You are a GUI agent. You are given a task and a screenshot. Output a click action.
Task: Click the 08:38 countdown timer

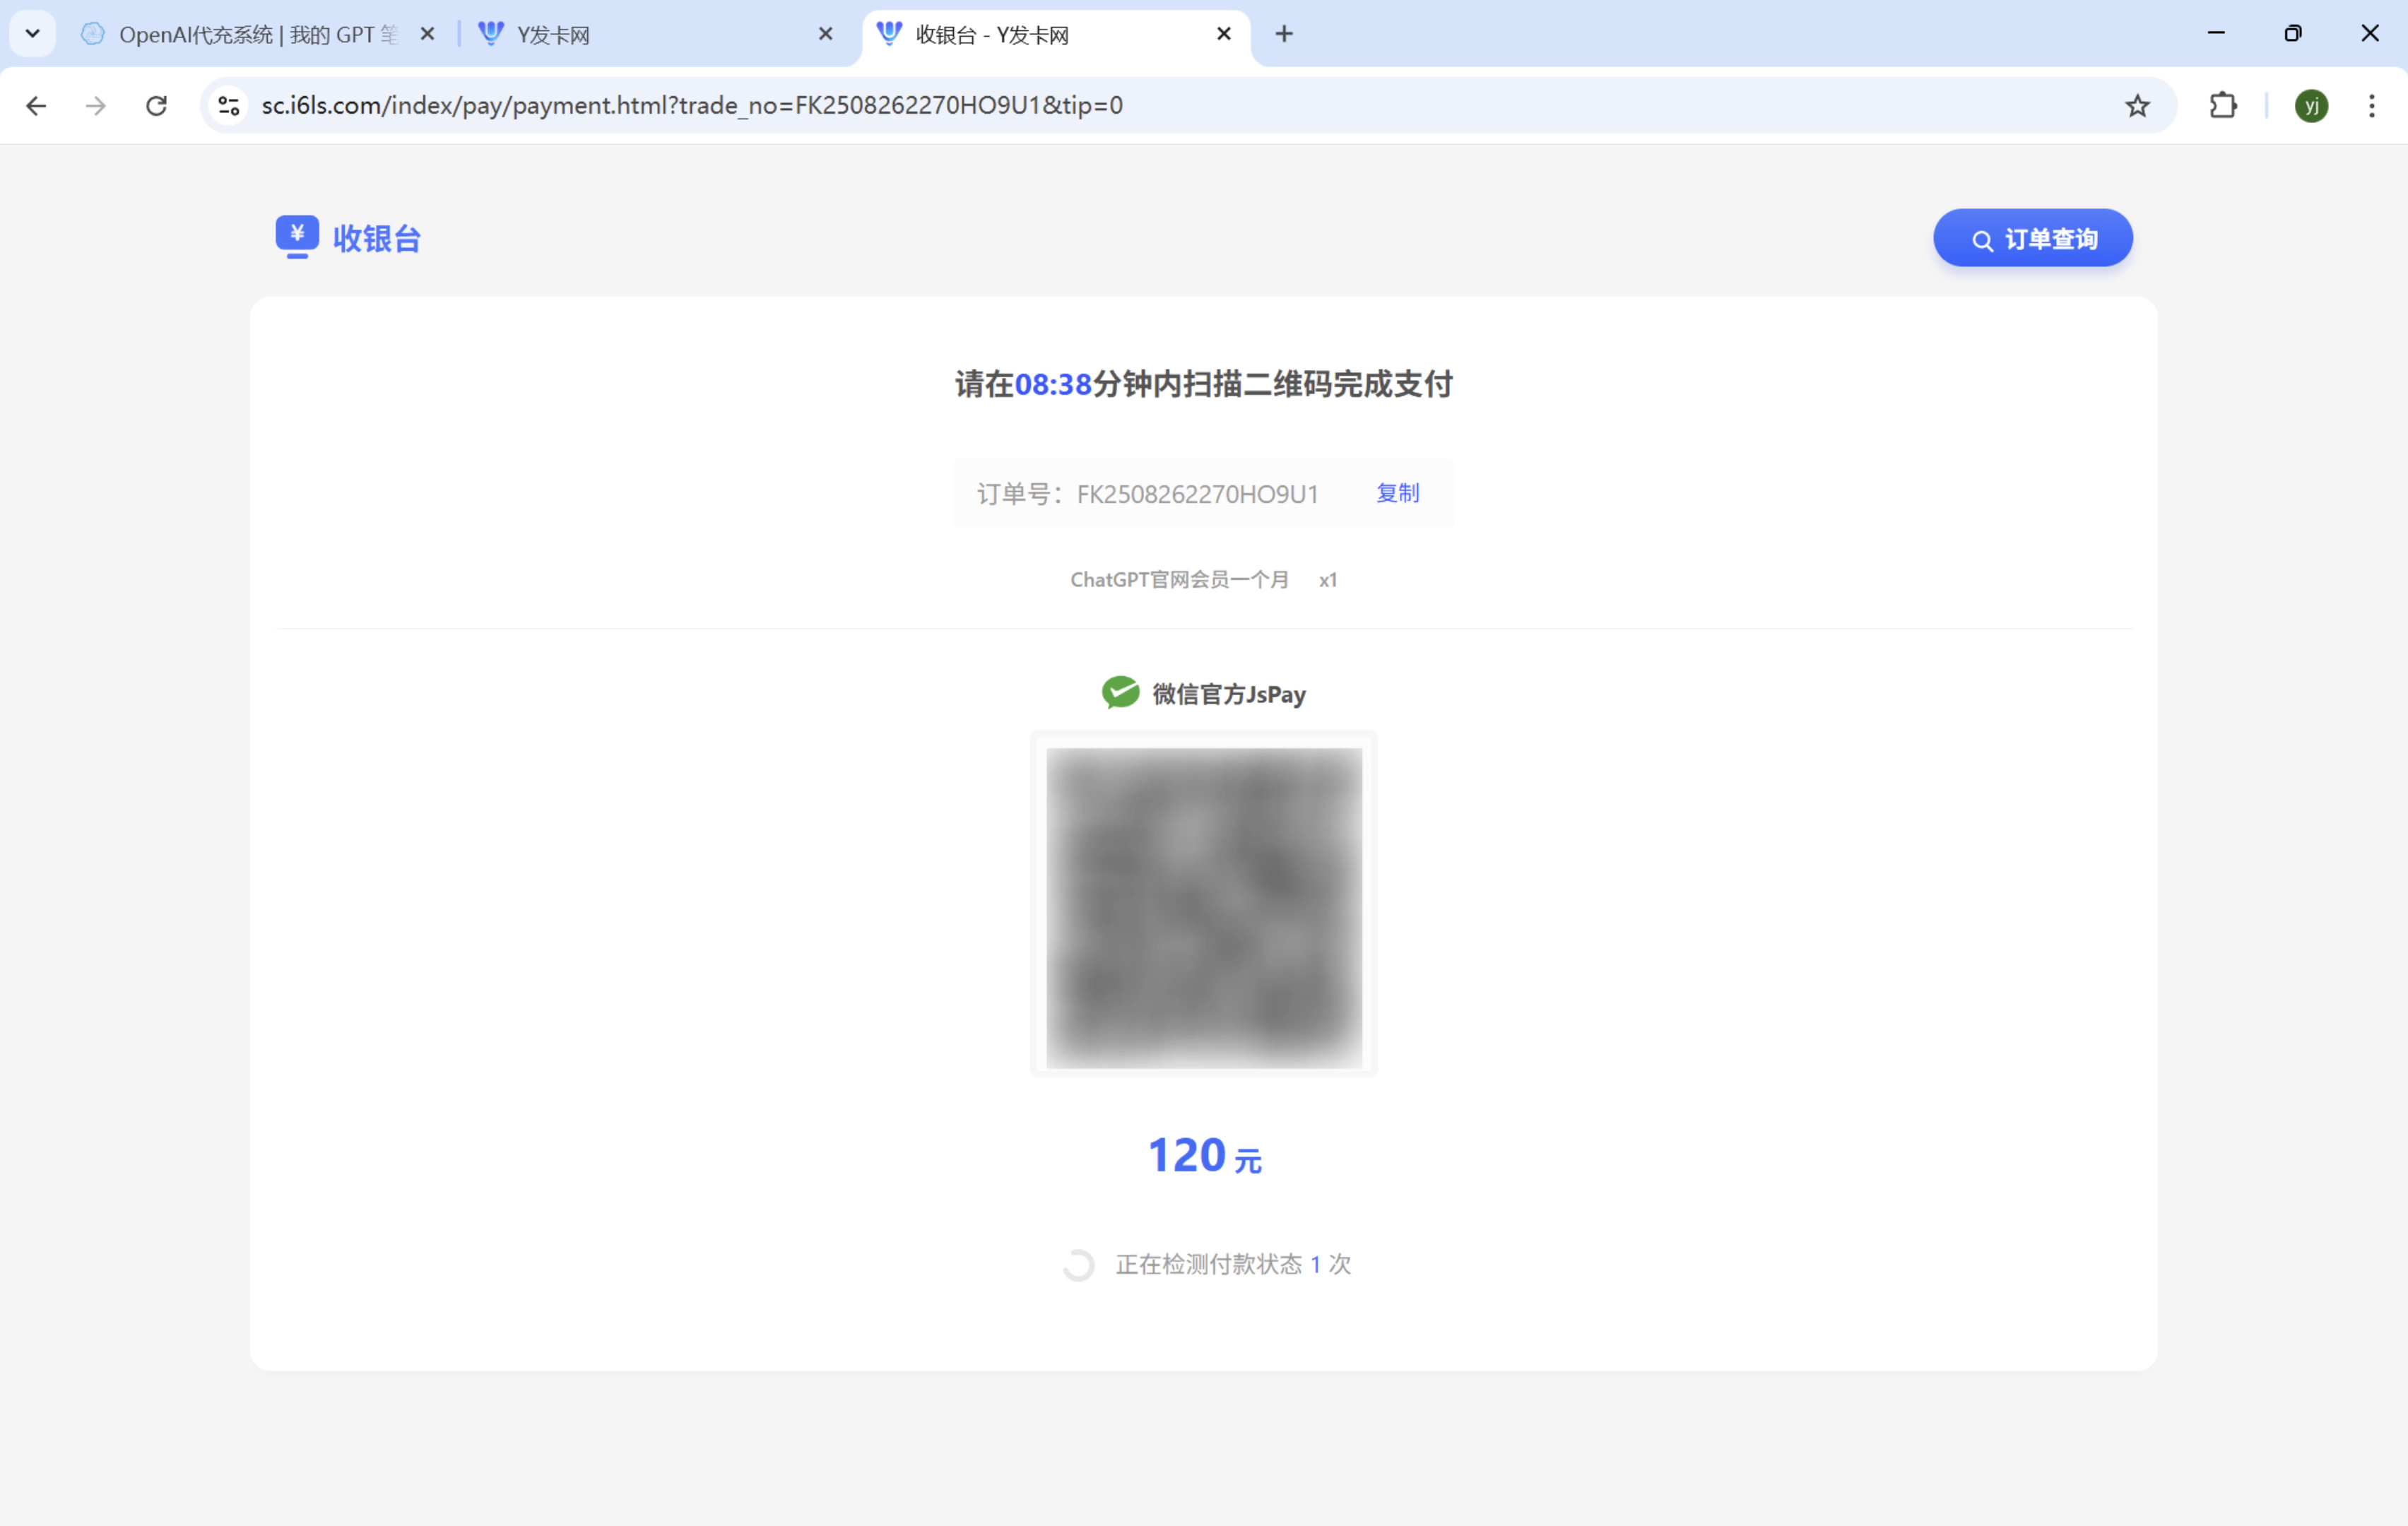pos(1053,385)
